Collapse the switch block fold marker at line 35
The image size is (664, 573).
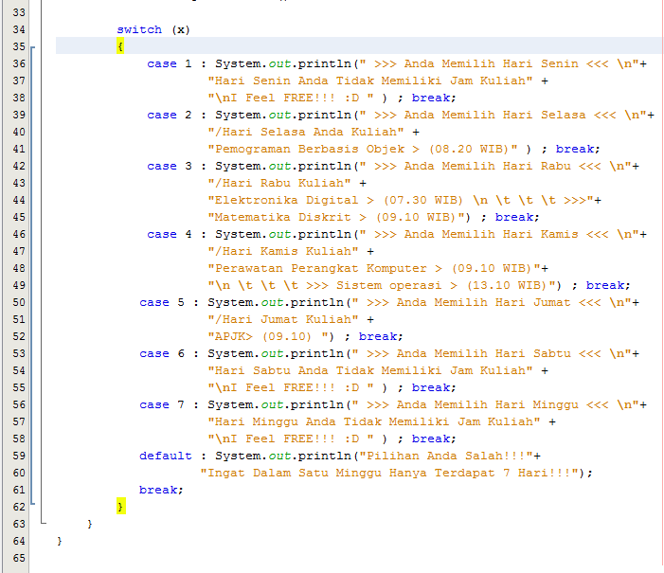tap(33, 47)
